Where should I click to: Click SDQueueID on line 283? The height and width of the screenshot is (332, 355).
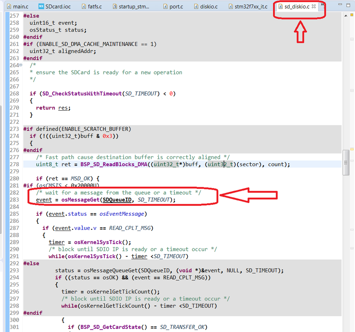117,200
